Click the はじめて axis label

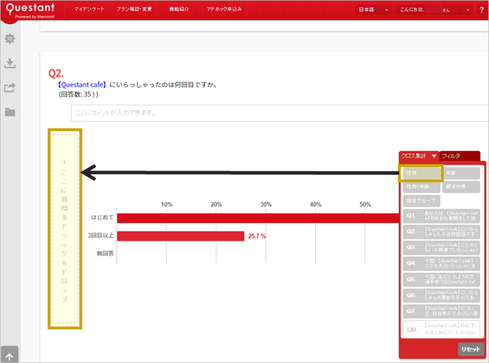(x=102, y=217)
